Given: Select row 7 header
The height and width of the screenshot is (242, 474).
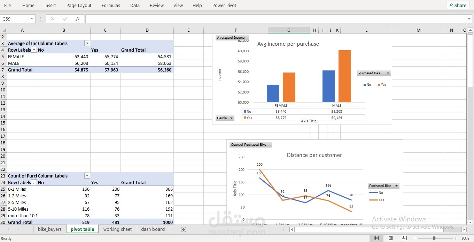Looking at the screenshot, I should coord(3,70).
